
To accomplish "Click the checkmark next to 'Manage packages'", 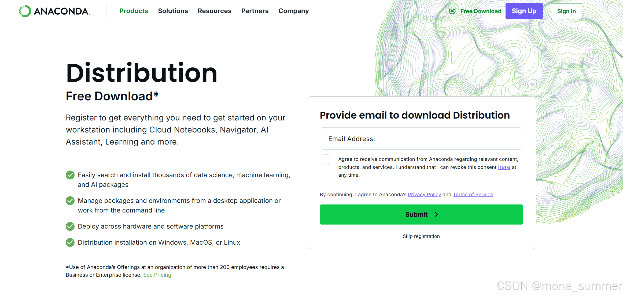I will [x=70, y=201].
